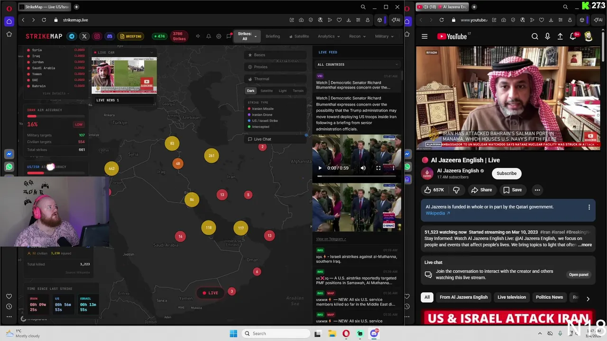The image size is (607, 341).
Task: Toggle the Thermal map layer
Action: pyautogui.click(x=275, y=79)
